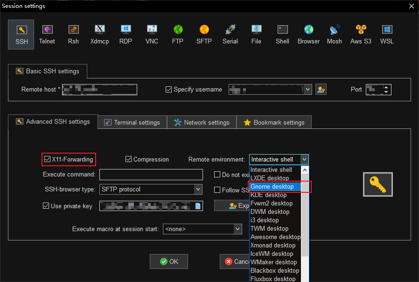419x282 pixels.
Task: Click the user credentials manager icon
Action: [321, 89]
